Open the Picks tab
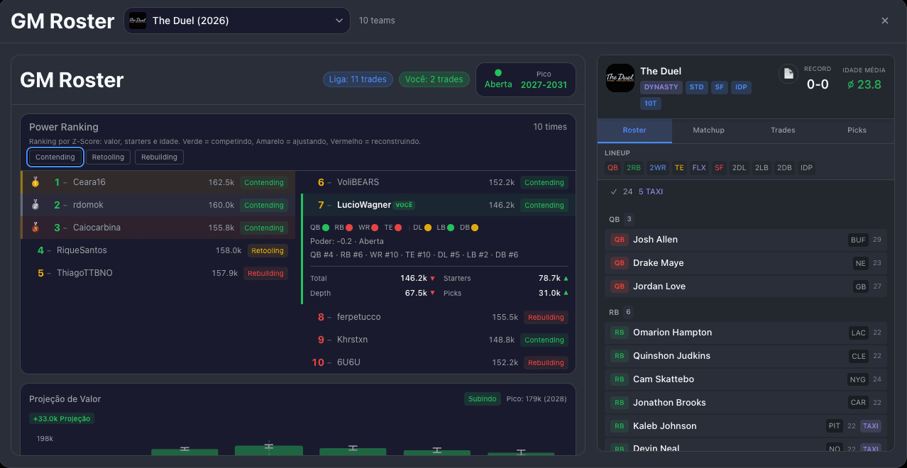The height and width of the screenshot is (468, 907). [x=857, y=130]
